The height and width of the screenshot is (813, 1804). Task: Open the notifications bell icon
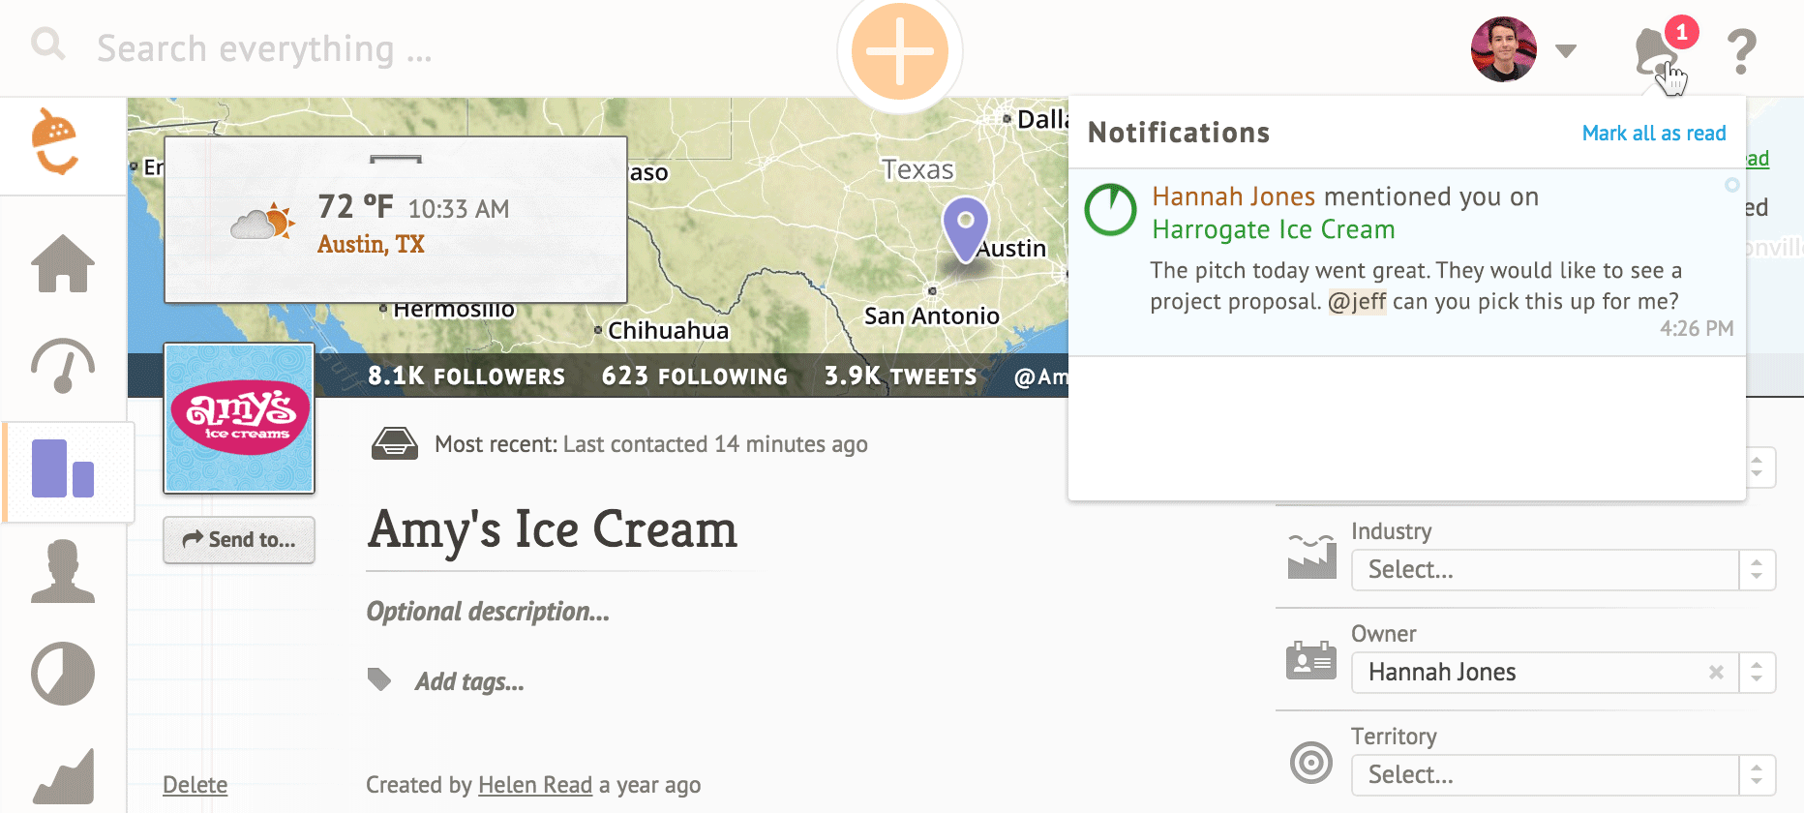(x=1656, y=51)
